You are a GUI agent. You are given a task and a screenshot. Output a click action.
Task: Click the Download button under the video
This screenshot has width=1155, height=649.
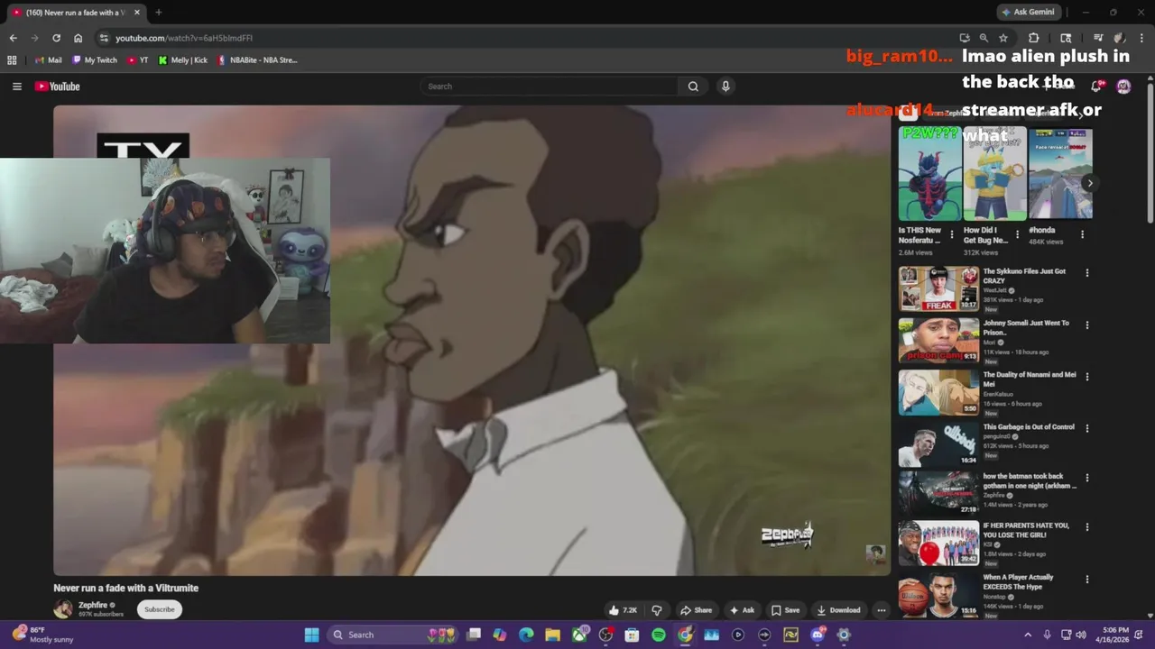pyautogui.click(x=839, y=610)
